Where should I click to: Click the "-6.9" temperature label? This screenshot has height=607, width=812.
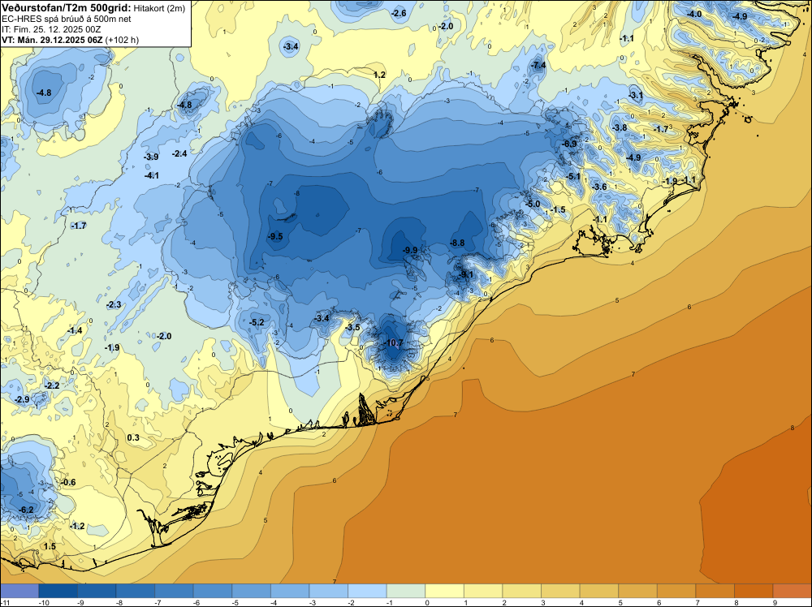[570, 144]
